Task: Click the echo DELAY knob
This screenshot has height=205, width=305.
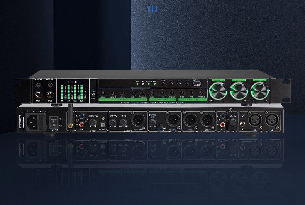Action: point(103,93)
